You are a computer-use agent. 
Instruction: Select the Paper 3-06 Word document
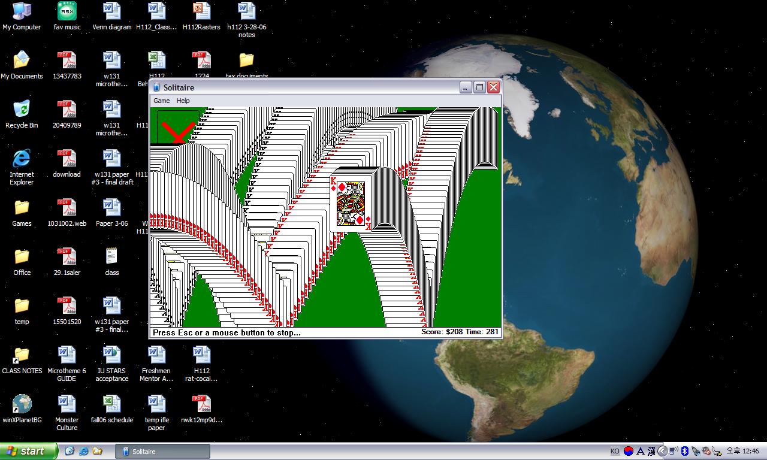coord(112,213)
